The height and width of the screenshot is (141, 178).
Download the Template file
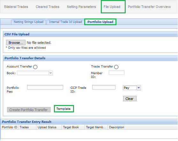coord(63,109)
